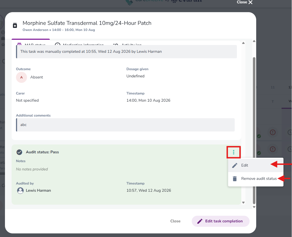Viewport: 292px width, 237px height.
Task: Click the audit timestamp 10:57, Wed 12 Aug 2026
Action: (148, 191)
